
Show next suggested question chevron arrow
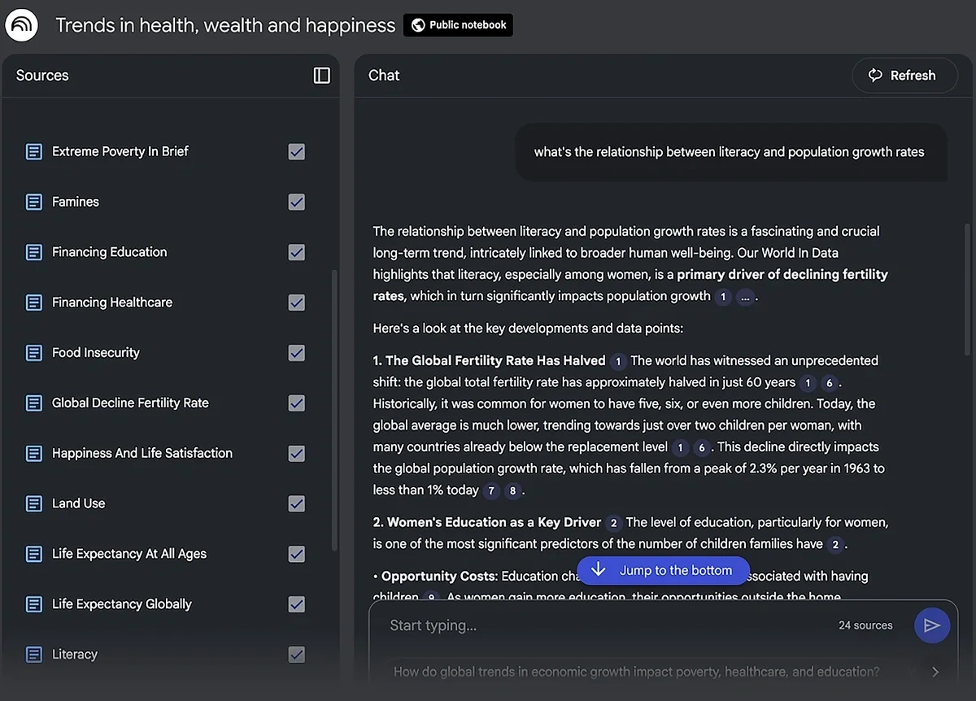935,672
